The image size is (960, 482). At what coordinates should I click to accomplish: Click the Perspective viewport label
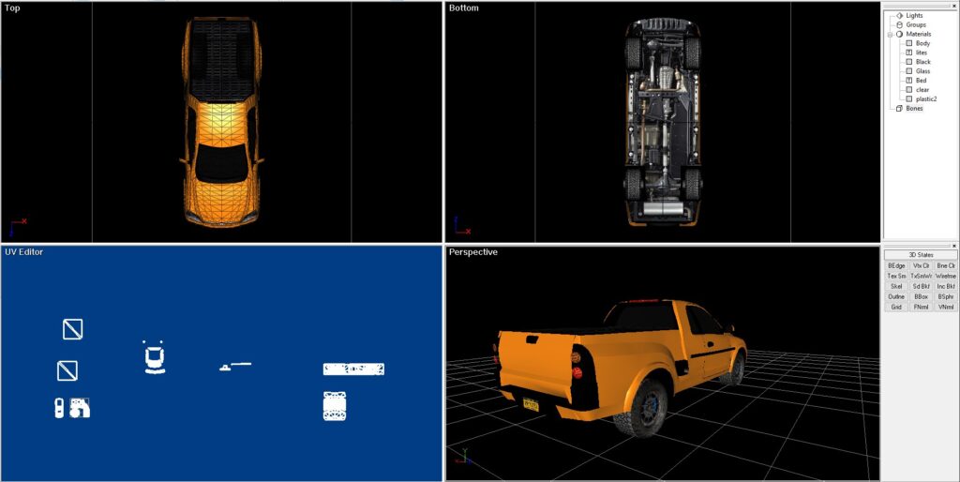473,252
